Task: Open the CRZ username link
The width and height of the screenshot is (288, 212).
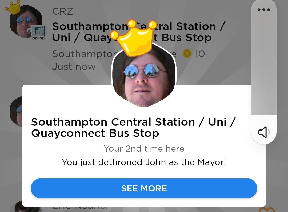Action: (62, 11)
